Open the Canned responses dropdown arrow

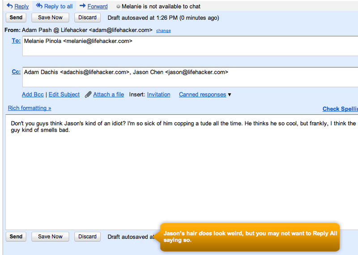pyautogui.click(x=230, y=95)
